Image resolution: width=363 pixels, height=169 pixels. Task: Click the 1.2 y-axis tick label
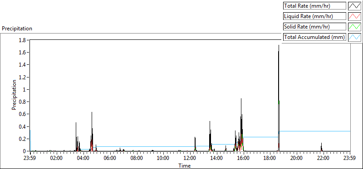tap(22, 77)
